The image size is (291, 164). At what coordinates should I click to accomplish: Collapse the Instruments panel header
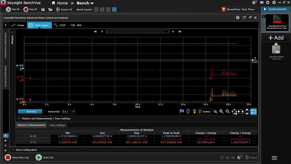coord(275,9)
